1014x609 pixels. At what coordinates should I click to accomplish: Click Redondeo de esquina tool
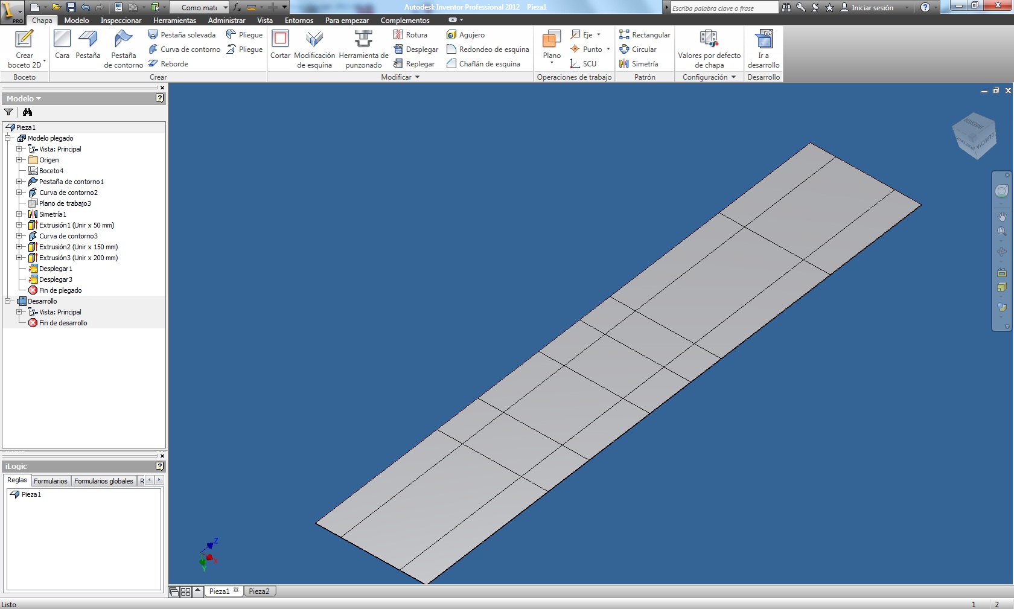click(488, 49)
